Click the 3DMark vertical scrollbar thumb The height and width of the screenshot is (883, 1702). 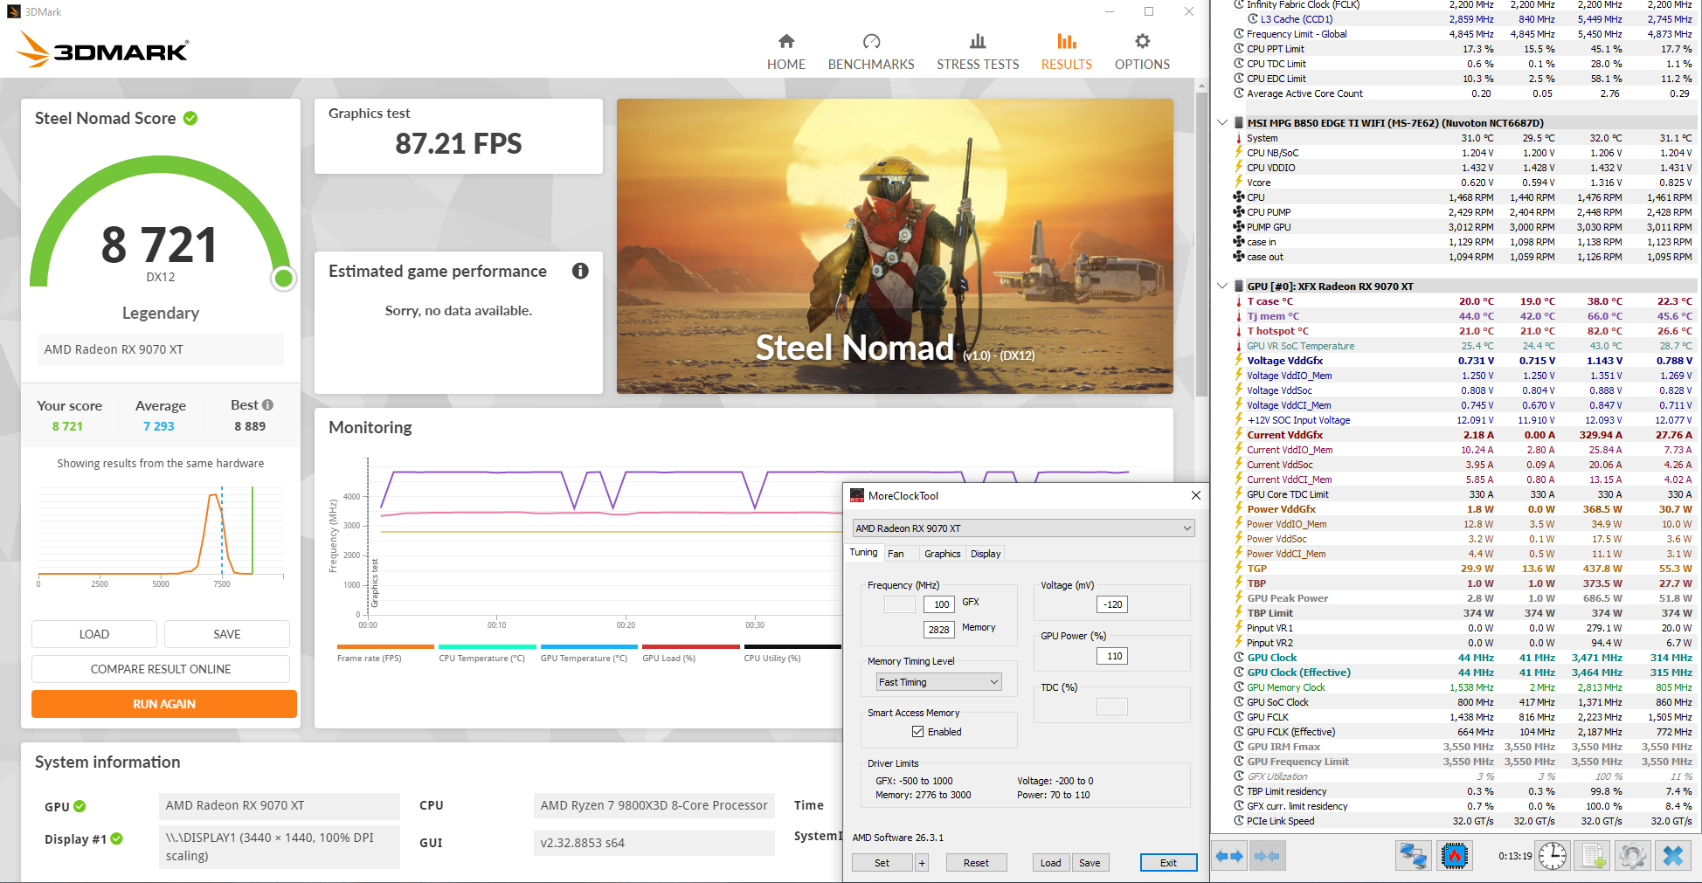(1202, 245)
